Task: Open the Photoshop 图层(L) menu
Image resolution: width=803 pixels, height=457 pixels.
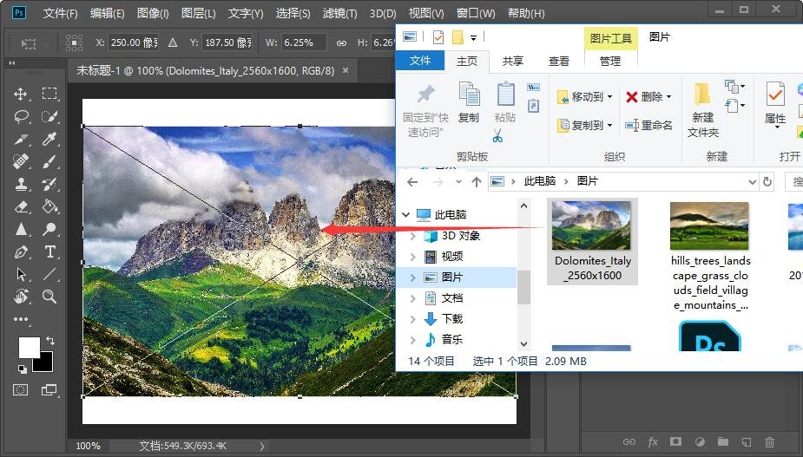Action: coord(198,13)
